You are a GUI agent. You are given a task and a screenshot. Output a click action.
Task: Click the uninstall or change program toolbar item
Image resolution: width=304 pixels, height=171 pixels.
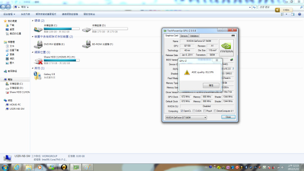[x=46, y=14]
